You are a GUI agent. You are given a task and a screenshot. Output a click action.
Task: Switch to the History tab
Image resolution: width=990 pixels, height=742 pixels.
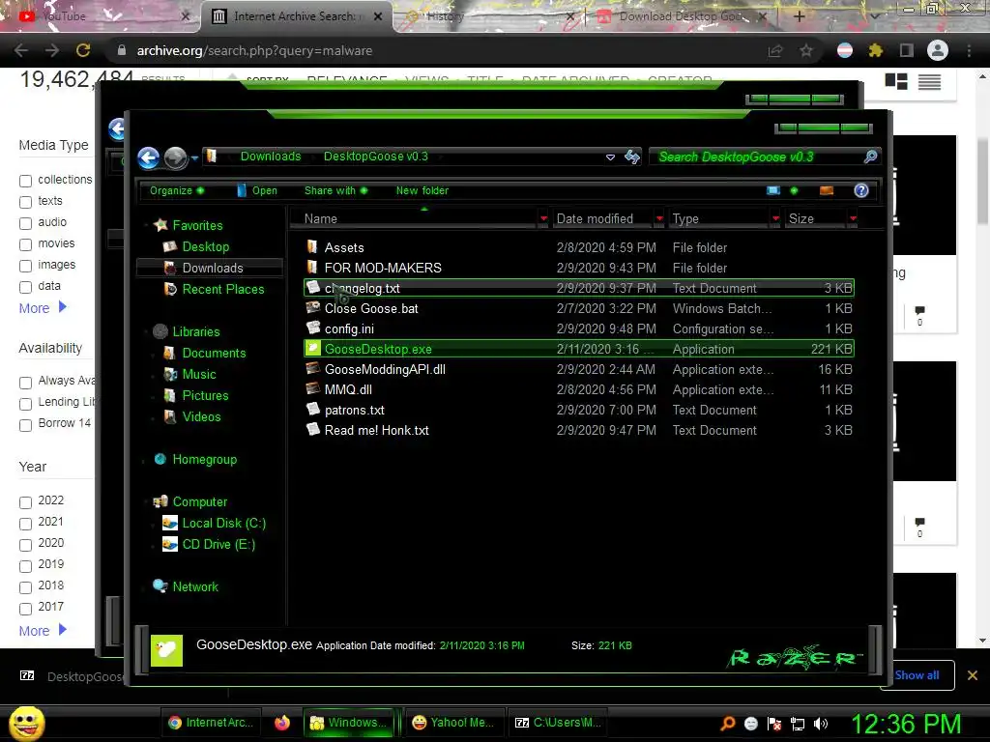(489, 16)
